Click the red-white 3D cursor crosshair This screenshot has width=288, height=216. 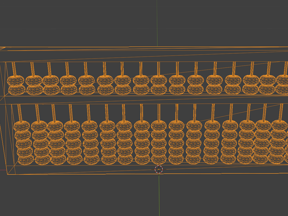click(159, 169)
